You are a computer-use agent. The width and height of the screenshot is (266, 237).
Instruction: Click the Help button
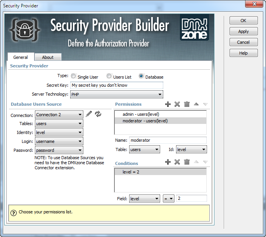coord(244,53)
